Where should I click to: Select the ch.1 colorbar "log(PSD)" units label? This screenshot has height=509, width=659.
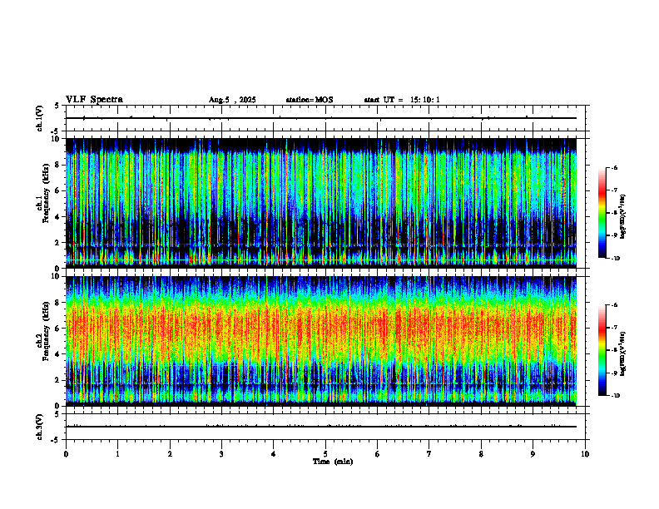click(x=623, y=216)
